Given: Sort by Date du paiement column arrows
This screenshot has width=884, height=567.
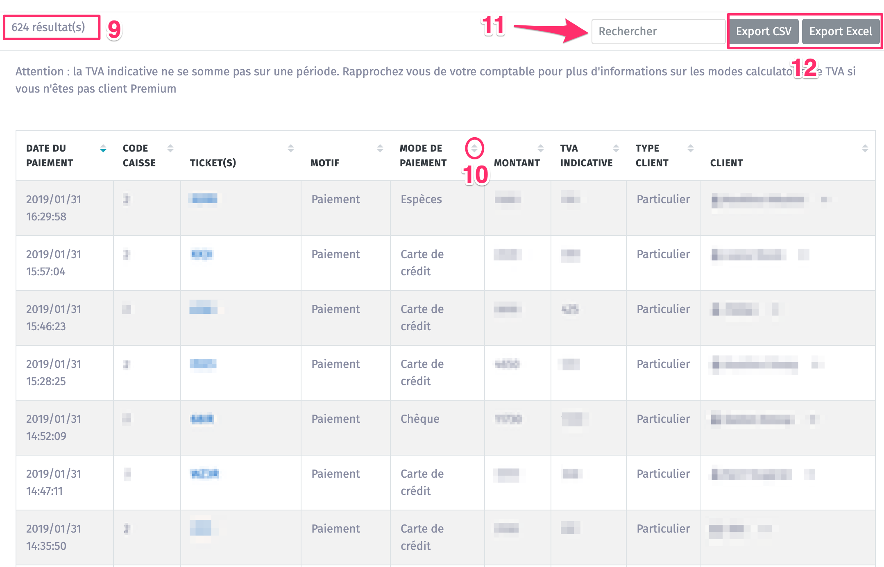Looking at the screenshot, I should [103, 148].
